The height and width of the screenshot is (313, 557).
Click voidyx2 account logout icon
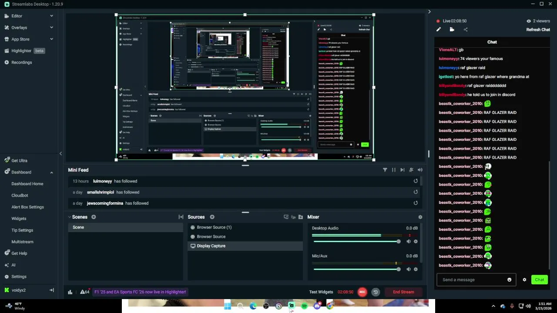[x=51, y=290]
